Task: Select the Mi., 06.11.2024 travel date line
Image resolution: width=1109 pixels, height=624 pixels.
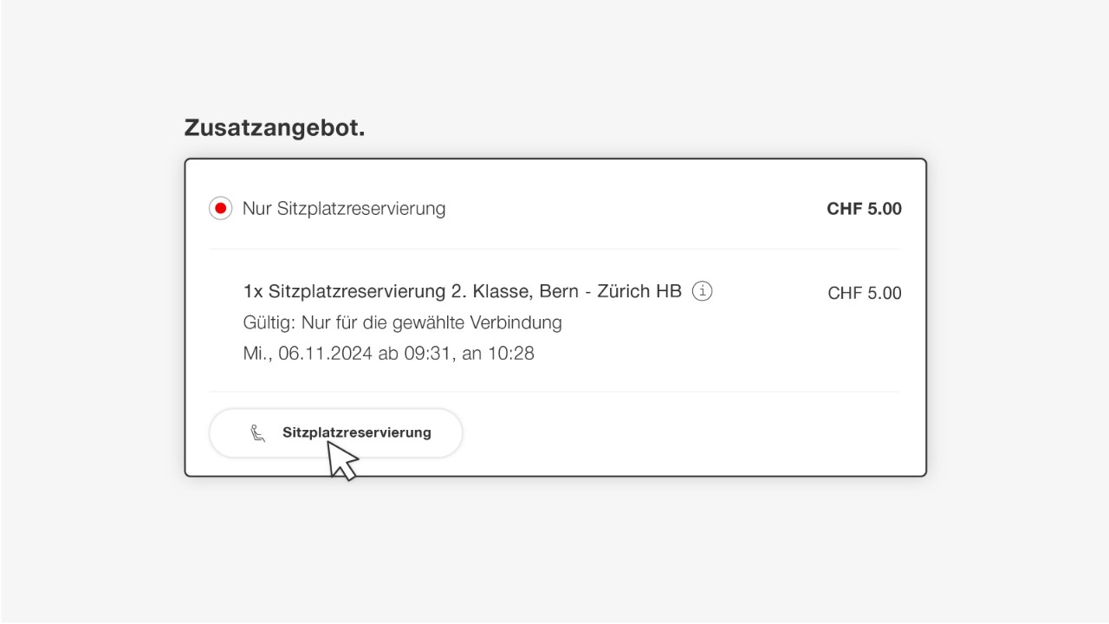Action: coord(388,353)
